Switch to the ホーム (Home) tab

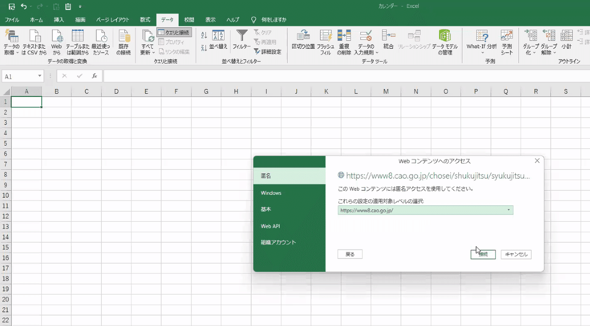tap(36, 20)
